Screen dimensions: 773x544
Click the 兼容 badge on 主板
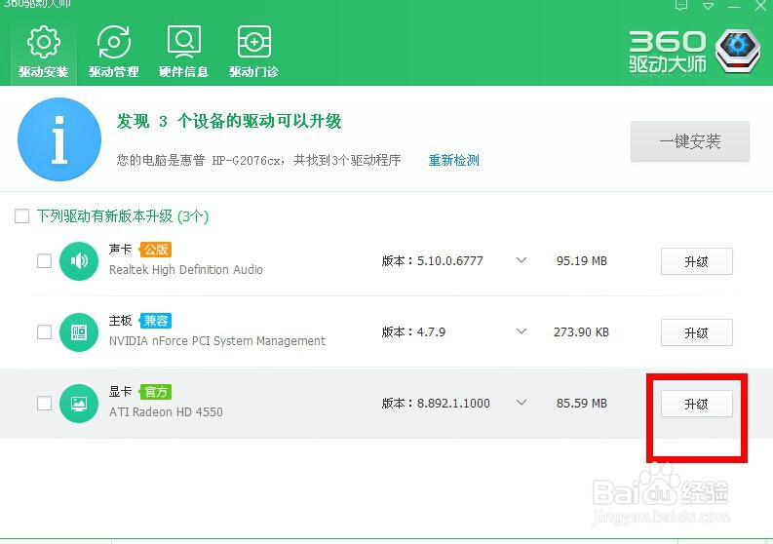click(156, 321)
